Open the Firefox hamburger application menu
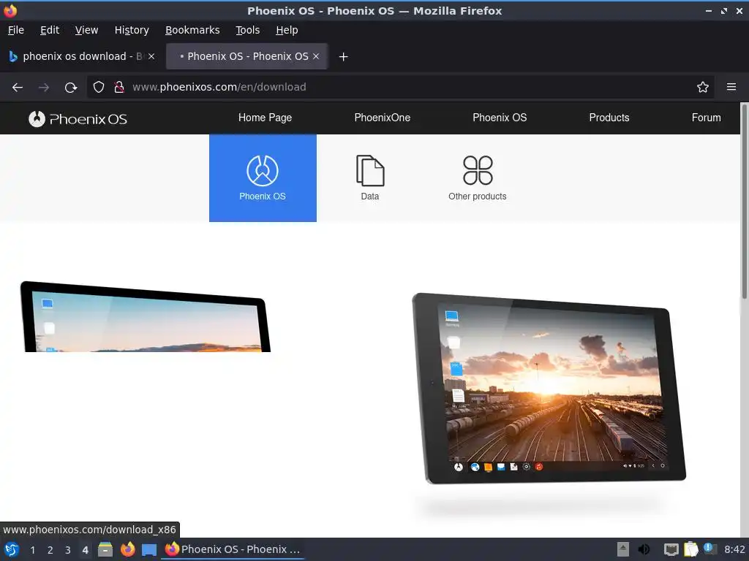 click(x=731, y=88)
